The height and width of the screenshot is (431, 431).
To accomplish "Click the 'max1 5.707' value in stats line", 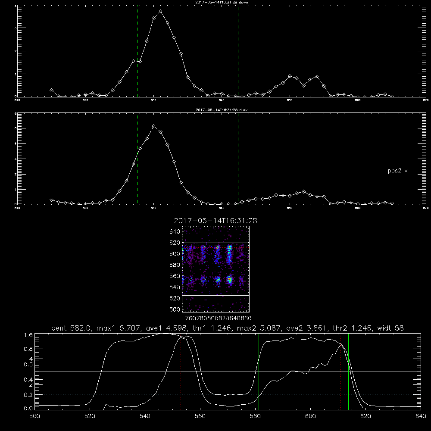I will click(x=119, y=328).
